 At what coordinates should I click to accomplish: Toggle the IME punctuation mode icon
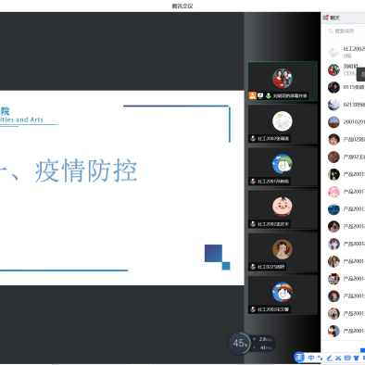[320, 358]
